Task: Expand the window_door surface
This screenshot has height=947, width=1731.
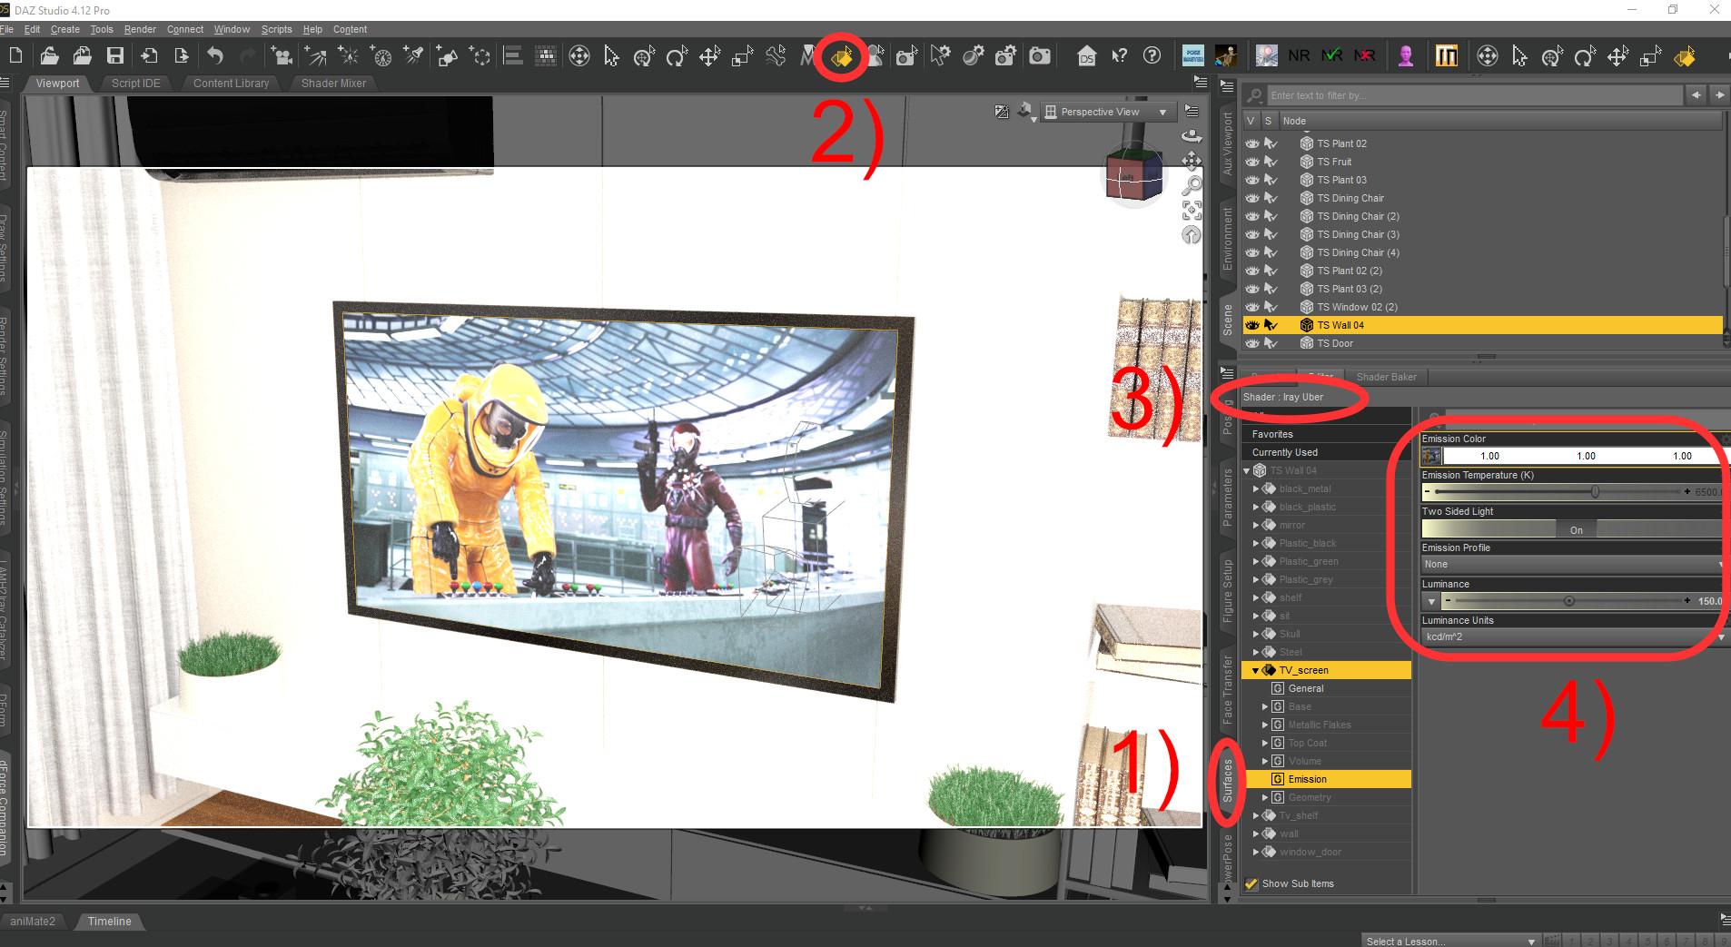Action: 1256,852
